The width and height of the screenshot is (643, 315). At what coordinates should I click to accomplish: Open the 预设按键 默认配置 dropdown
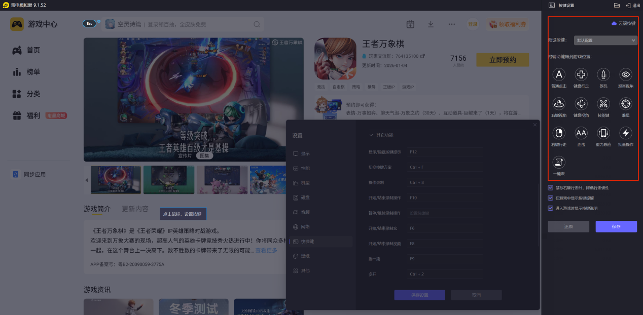coord(605,40)
